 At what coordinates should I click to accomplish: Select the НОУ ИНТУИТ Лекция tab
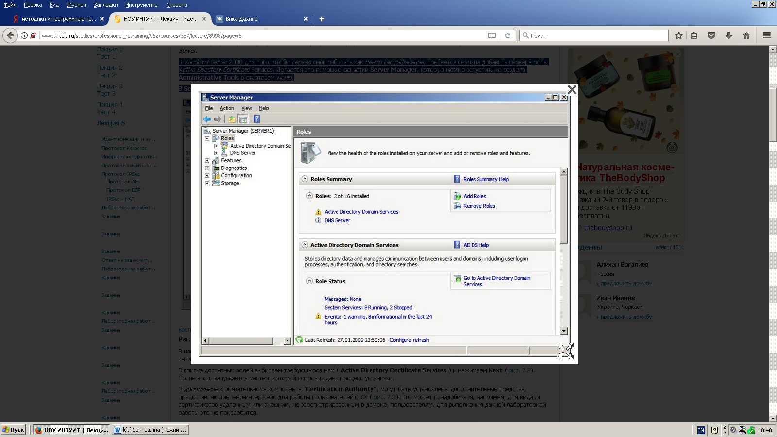[x=160, y=19]
